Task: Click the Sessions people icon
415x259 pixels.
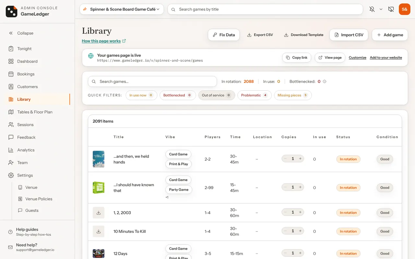Action: coord(11,125)
